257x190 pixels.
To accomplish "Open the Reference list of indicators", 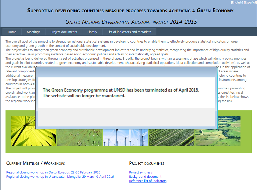I will click(148, 181).
